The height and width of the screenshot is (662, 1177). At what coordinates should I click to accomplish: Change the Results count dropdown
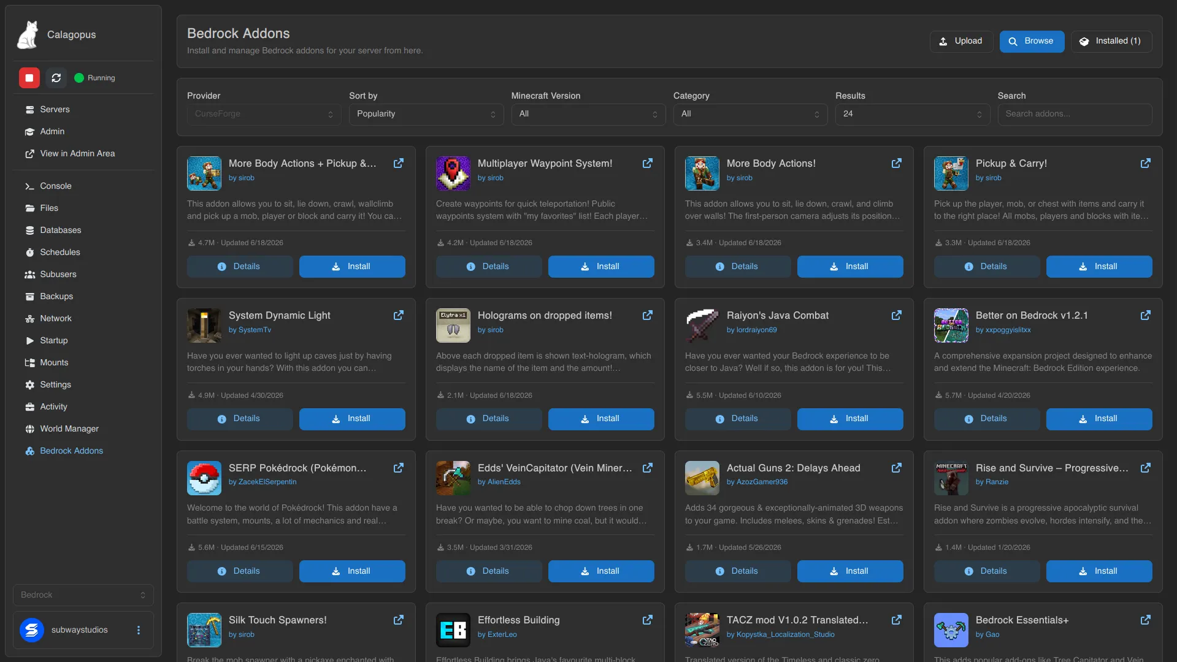click(x=913, y=114)
